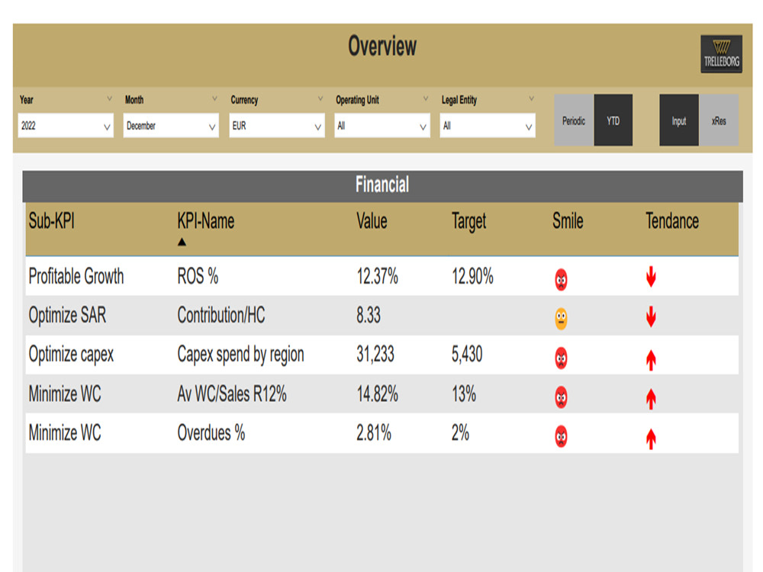Viewport: 763px width, 572px height.
Task: Select the Periodic tab
Action: point(573,121)
